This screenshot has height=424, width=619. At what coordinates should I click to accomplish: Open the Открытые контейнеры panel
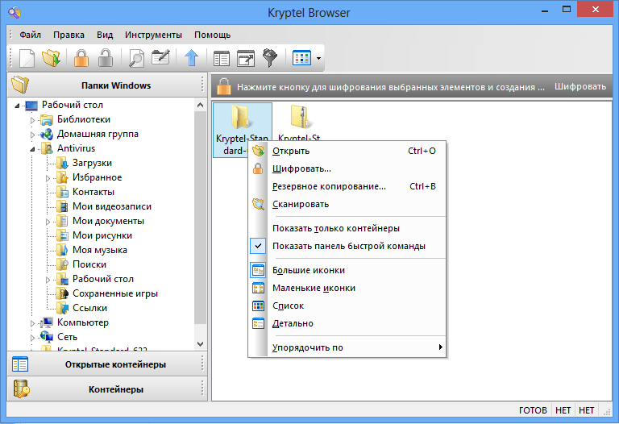[106, 364]
